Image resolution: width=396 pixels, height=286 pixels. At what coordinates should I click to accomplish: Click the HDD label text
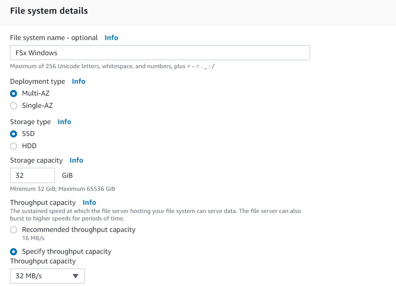click(29, 146)
